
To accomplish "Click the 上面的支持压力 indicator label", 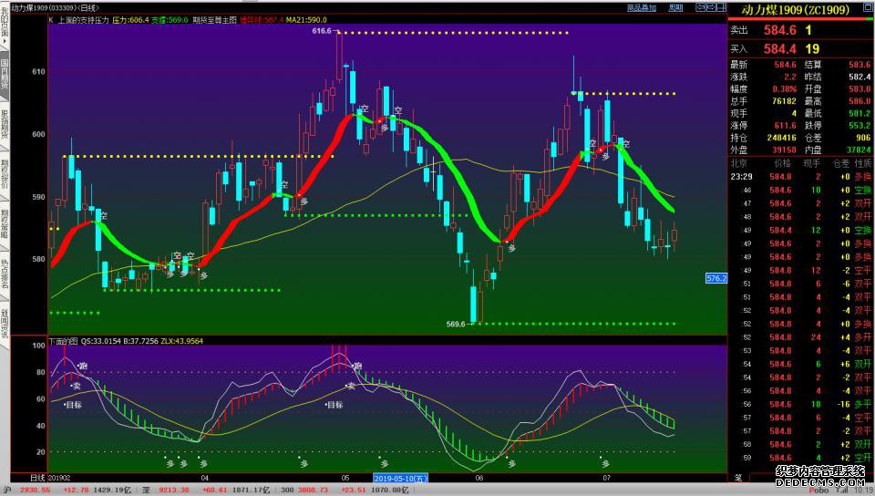I will point(83,20).
